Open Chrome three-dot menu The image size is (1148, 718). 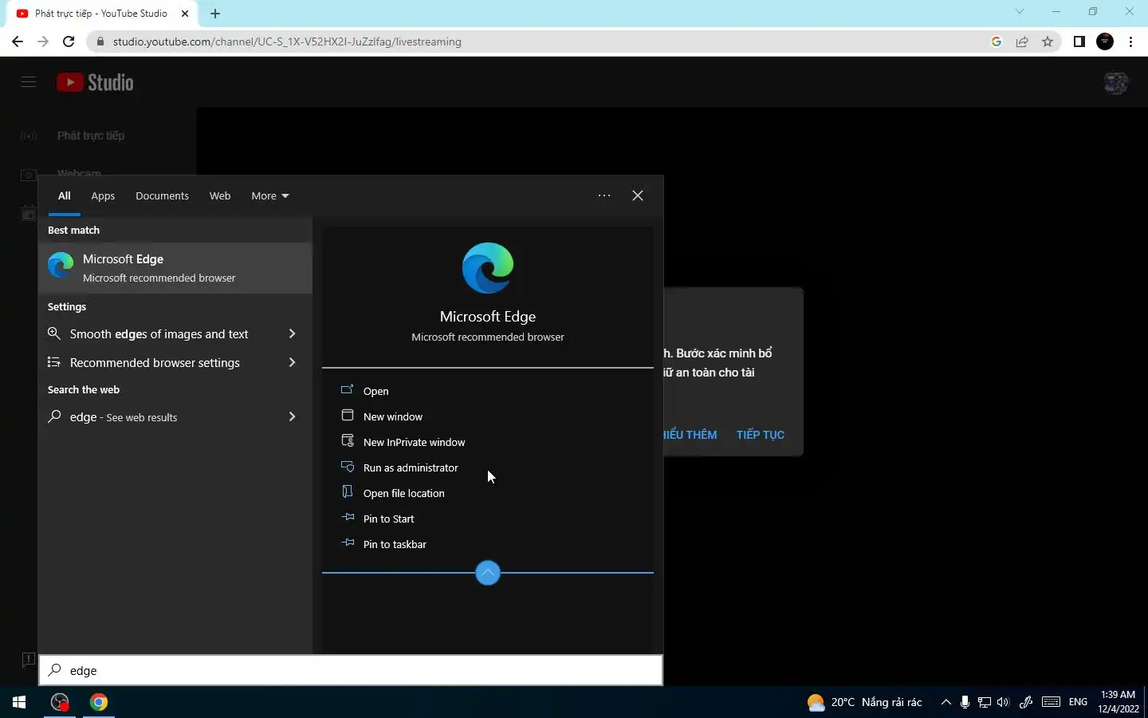[1131, 41]
